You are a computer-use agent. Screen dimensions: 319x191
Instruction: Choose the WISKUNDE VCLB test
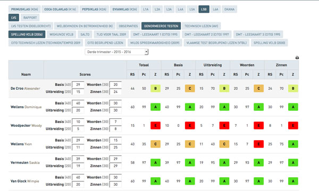tap(62, 34)
